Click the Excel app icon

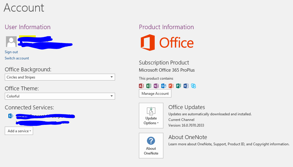tap(149, 86)
